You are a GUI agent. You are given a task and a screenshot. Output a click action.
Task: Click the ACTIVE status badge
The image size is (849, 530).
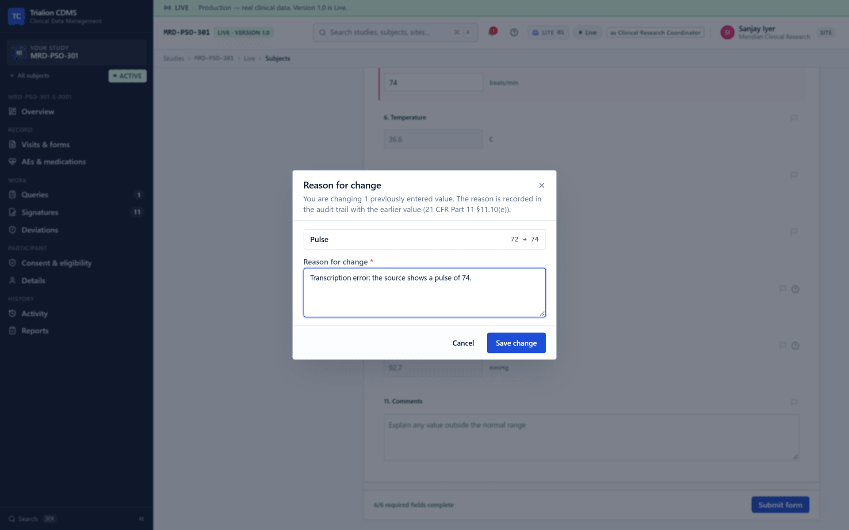(x=127, y=76)
